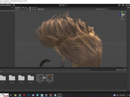Switch to Unity editor taskbar icon
This screenshot has height=97, width=130.
pos(60,95)
